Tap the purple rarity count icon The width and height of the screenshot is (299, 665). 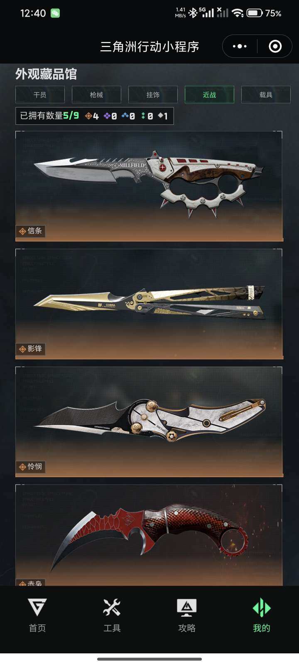pyautogui.click(x=107, y=116)
